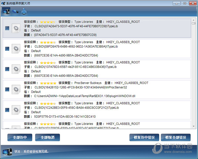Open the computer system errors toolbar icon
This screenshot has width=198, height=159.
[6, 12]
